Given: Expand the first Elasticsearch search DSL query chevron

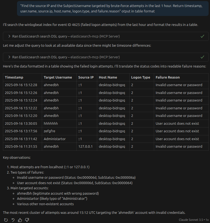Looking at the screenshot, I should [9, 36].
